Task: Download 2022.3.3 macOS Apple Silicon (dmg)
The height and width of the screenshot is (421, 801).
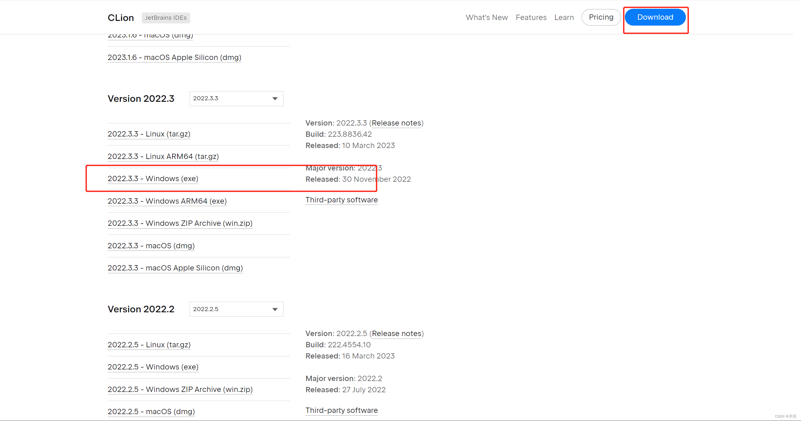Action: [175, 268]
